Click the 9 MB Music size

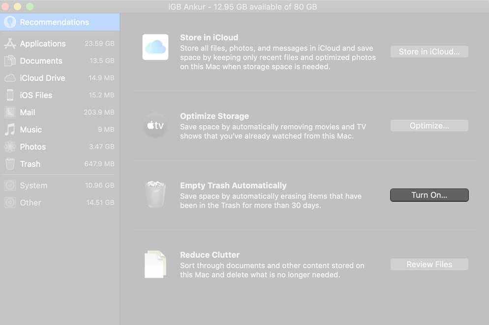tap(106, 129)
